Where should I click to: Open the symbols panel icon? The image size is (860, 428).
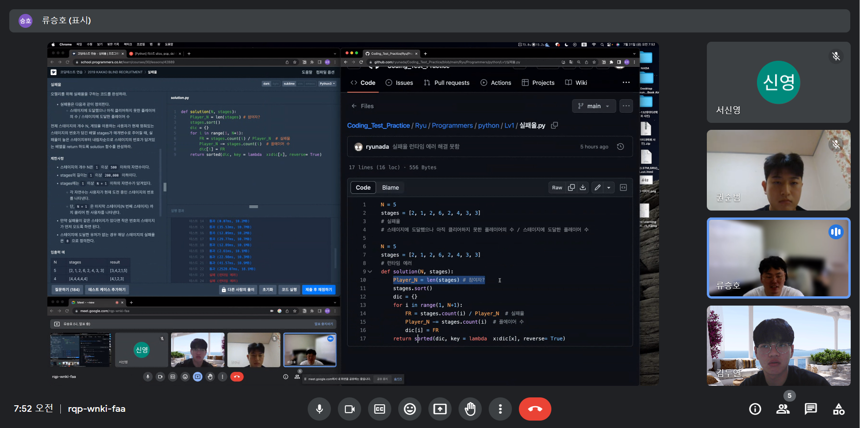point(623,187)
